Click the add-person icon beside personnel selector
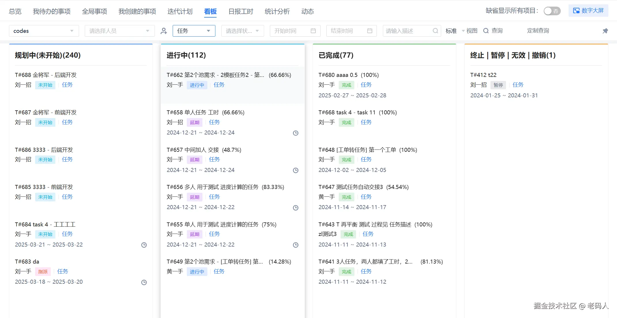Screen dimensions: 617x318 click(x=164, y=31)
